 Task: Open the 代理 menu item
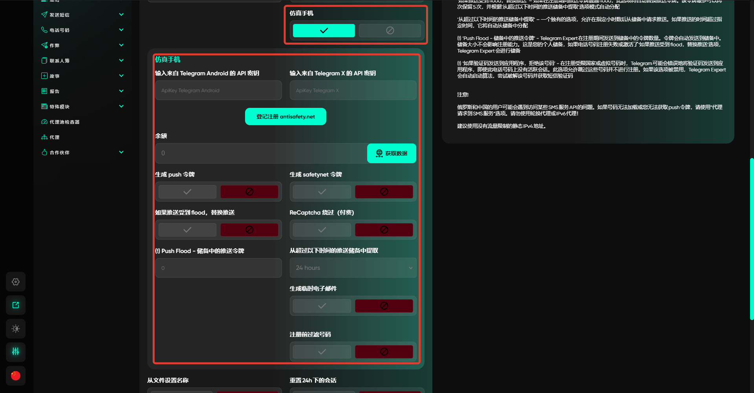tap(55, 137)
